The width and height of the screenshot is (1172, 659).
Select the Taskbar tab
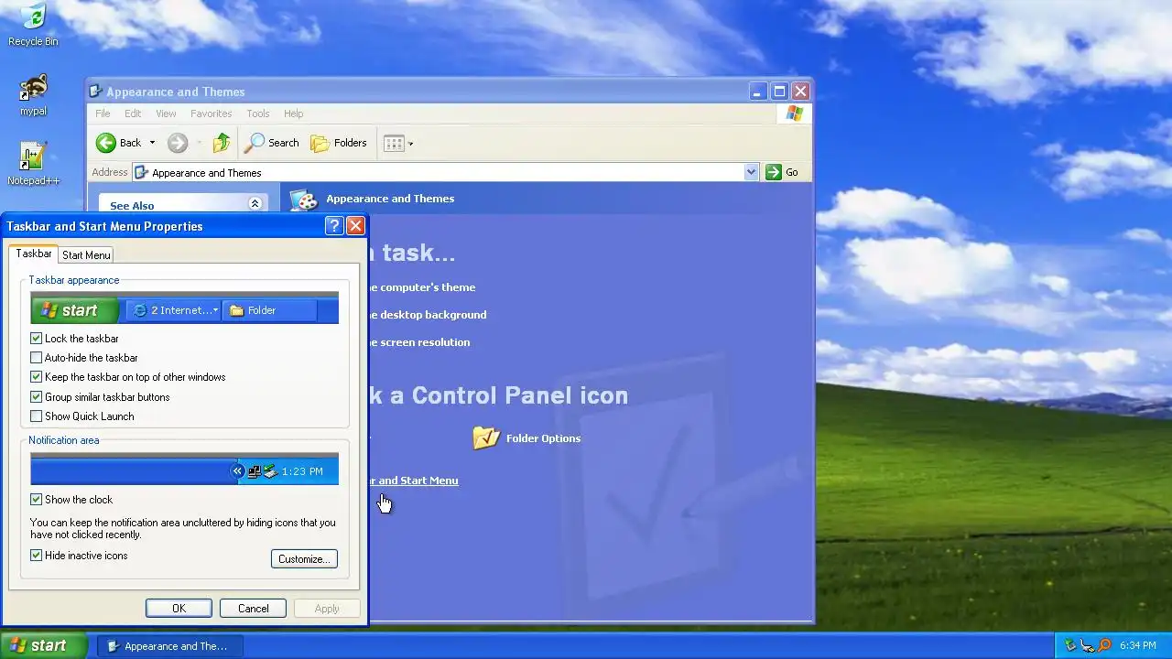pos(34,254)
